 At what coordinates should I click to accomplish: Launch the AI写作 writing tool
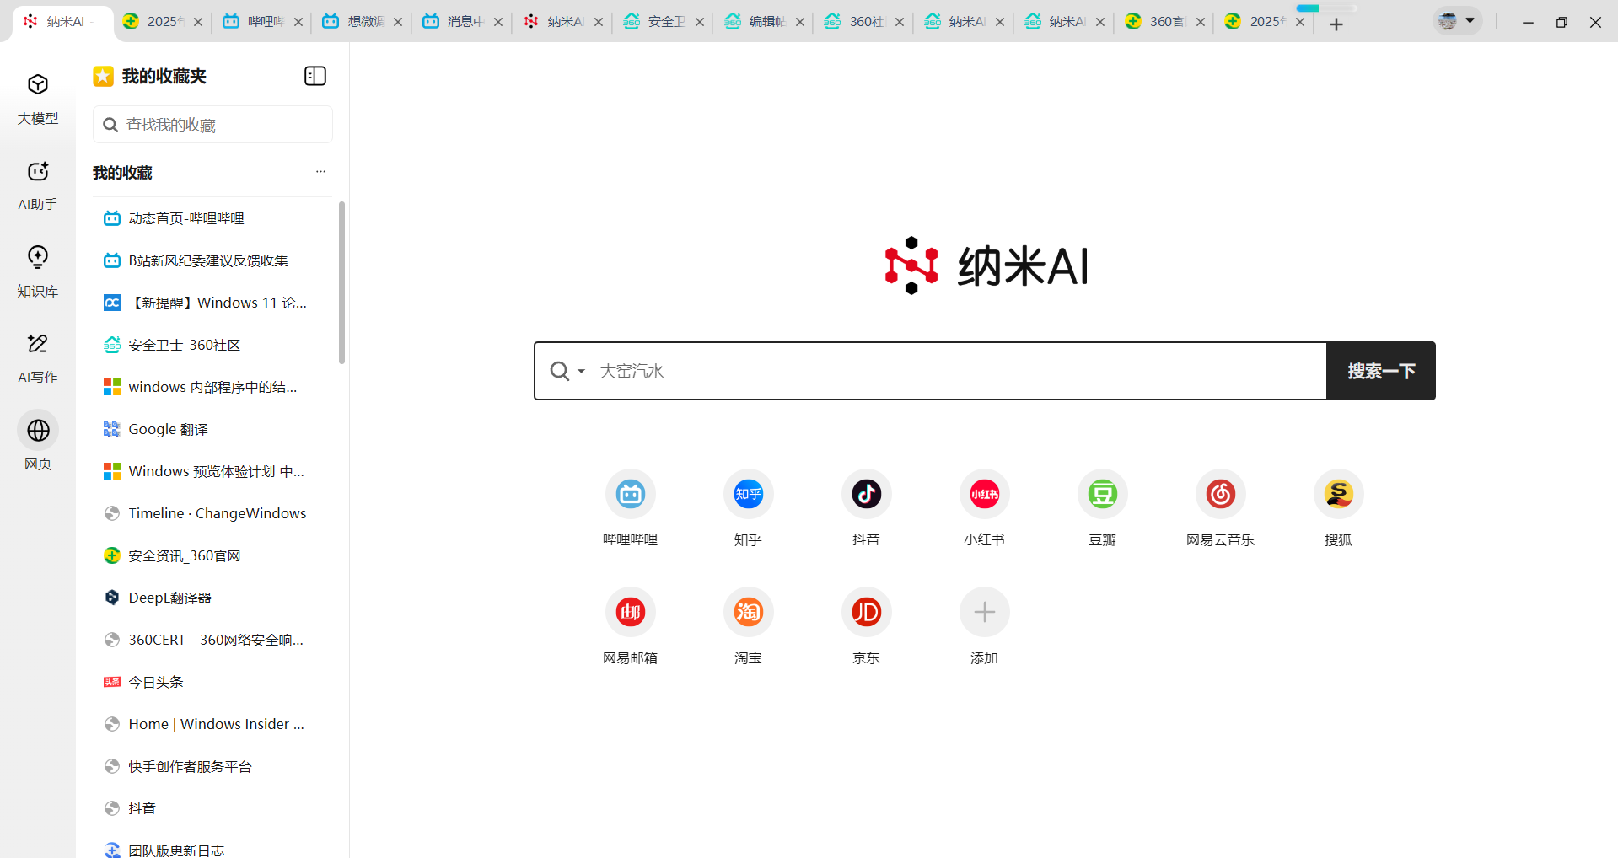[x=38, y=344]
